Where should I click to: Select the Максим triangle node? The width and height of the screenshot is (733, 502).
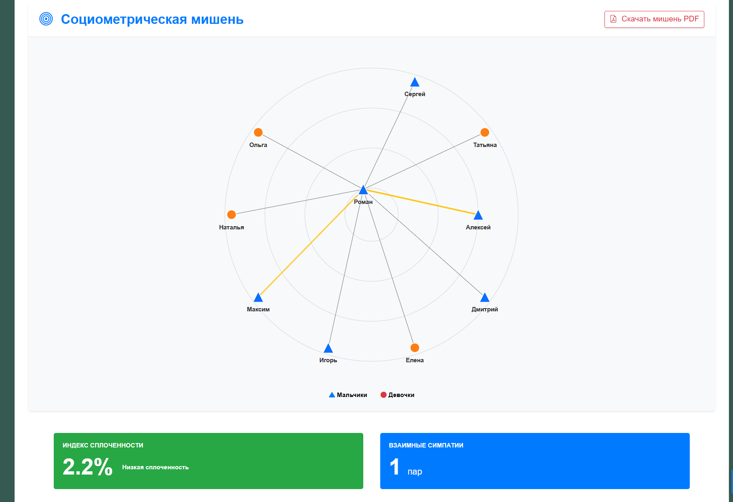click(x=258, y=298)
